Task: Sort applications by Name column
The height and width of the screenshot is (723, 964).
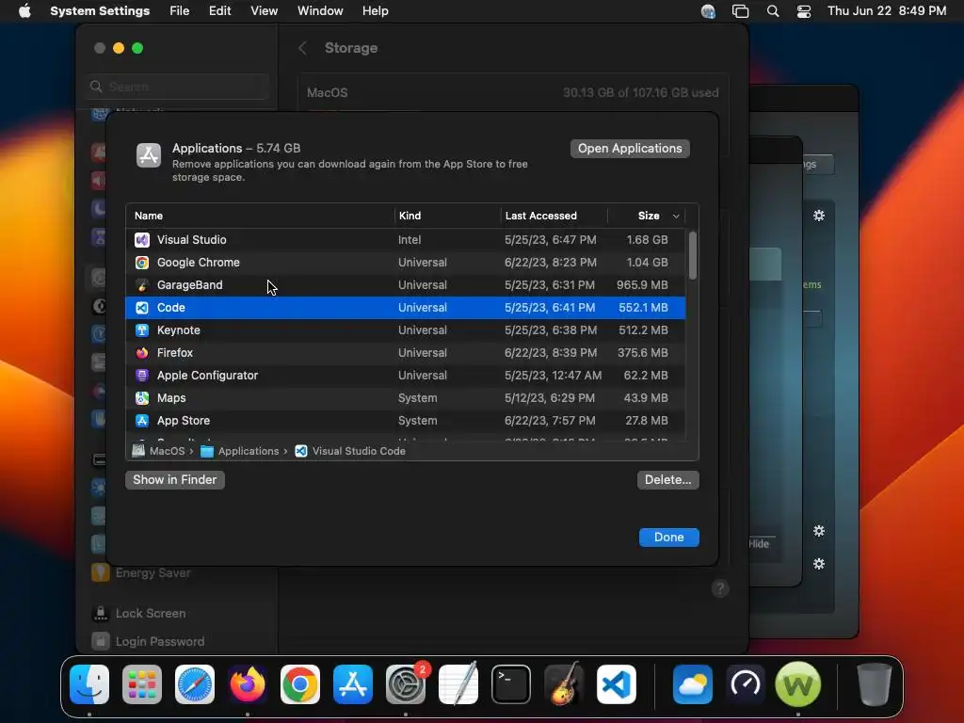Action: click(x=149, y=216)
